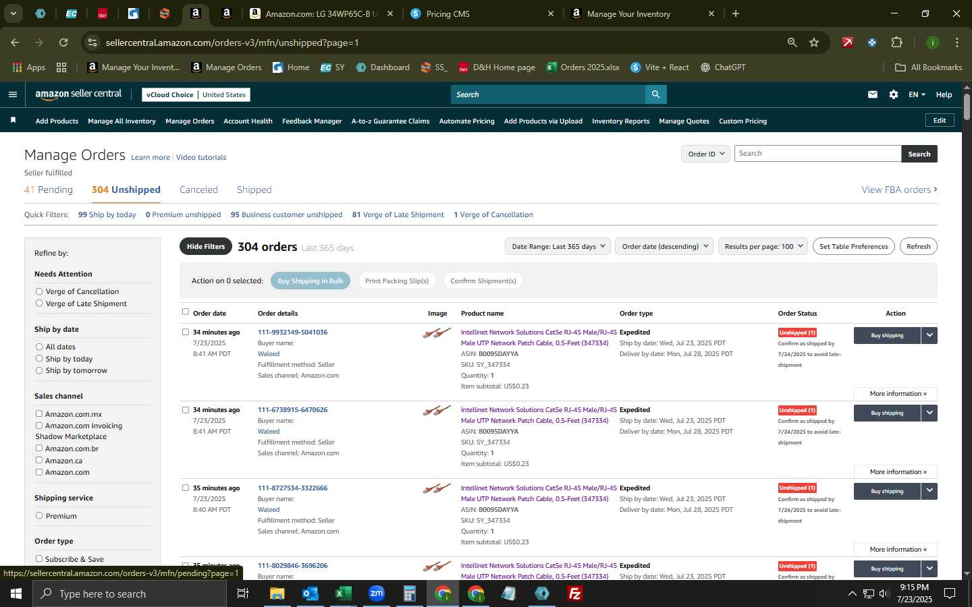972x607 pixels.
Task: Open a new browser tab with plus icon
Action: tap(736, 13)
